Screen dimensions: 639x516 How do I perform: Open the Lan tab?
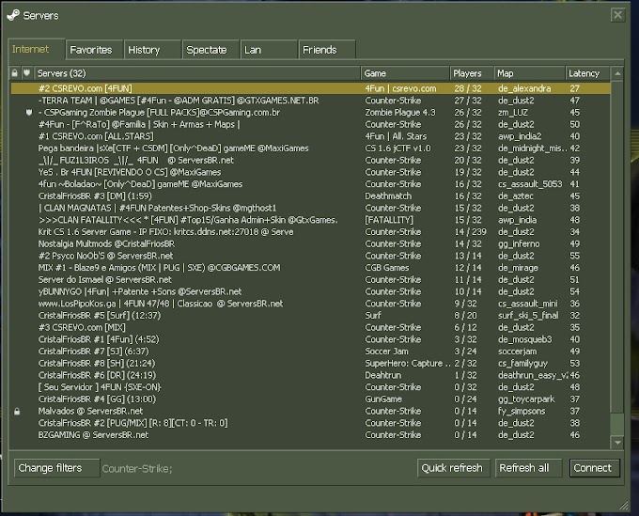pyautogui.click(x=269, y=50)
